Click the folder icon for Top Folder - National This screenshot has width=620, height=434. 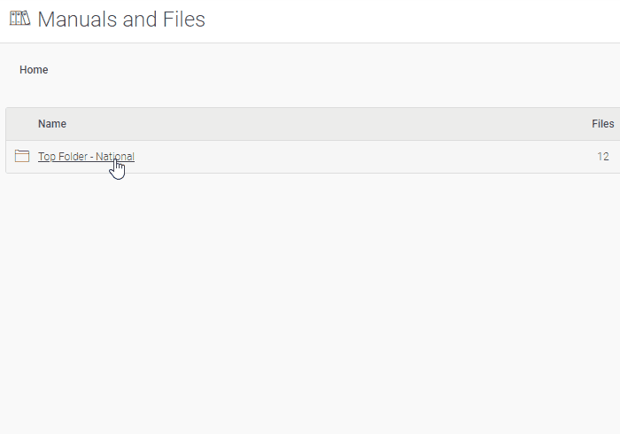pos(22,156)
